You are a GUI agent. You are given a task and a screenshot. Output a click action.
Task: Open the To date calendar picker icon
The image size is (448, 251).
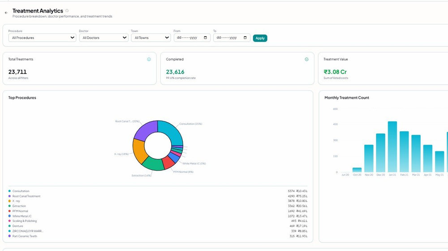click(x=245, y=38)
